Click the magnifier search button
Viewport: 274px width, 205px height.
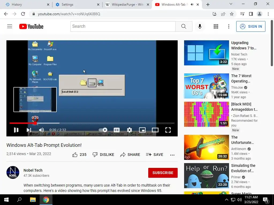184,26
